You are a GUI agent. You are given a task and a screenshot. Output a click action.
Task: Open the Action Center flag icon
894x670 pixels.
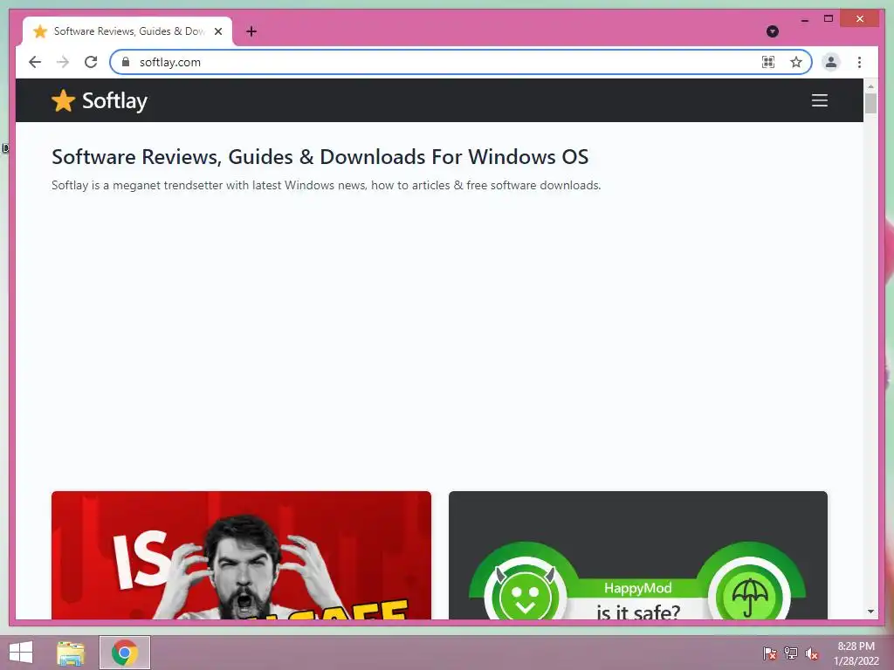[x=769, y=653]
